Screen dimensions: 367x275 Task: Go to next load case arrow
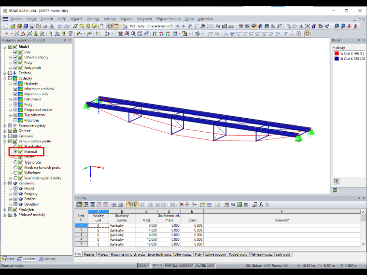tap(183, 26)
